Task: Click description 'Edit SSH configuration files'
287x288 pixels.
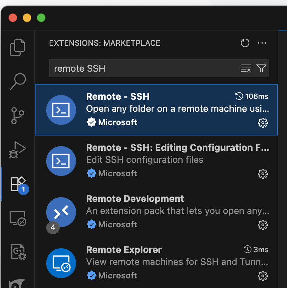Action: click(145, 160)
